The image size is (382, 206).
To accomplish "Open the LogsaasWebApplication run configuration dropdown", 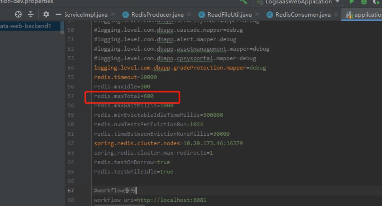I will (x=298, y=2).
